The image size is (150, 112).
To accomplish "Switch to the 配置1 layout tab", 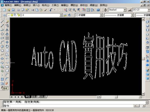I will tap(35, 97).
